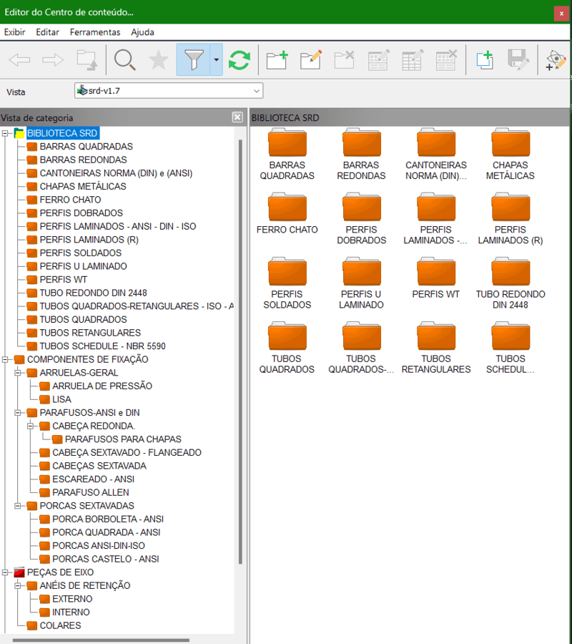Screen dimensions: 572x644
Task: Select ARRUELA DE PRESSÃO tree item
Action: pyautogui.click(x=102, y=386)
